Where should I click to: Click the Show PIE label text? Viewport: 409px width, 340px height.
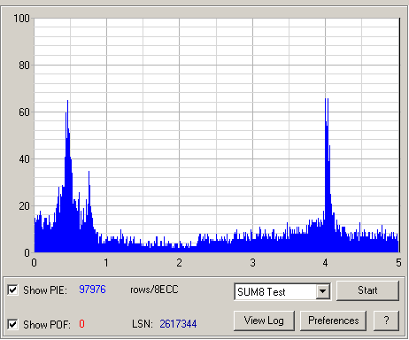pyautogui.click(x=45, y=290)
